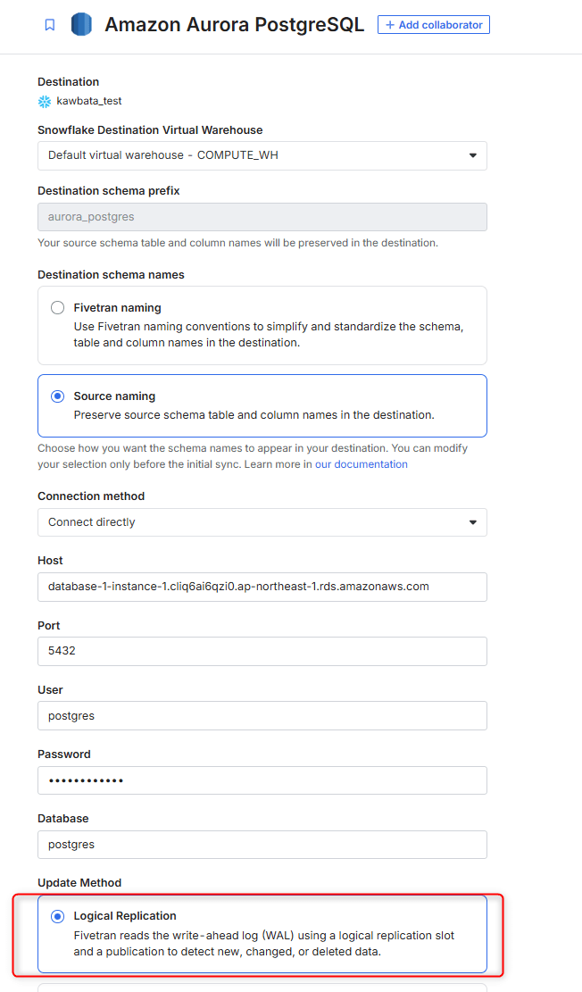Expand the Connection method dropdown

click(262, 522)
